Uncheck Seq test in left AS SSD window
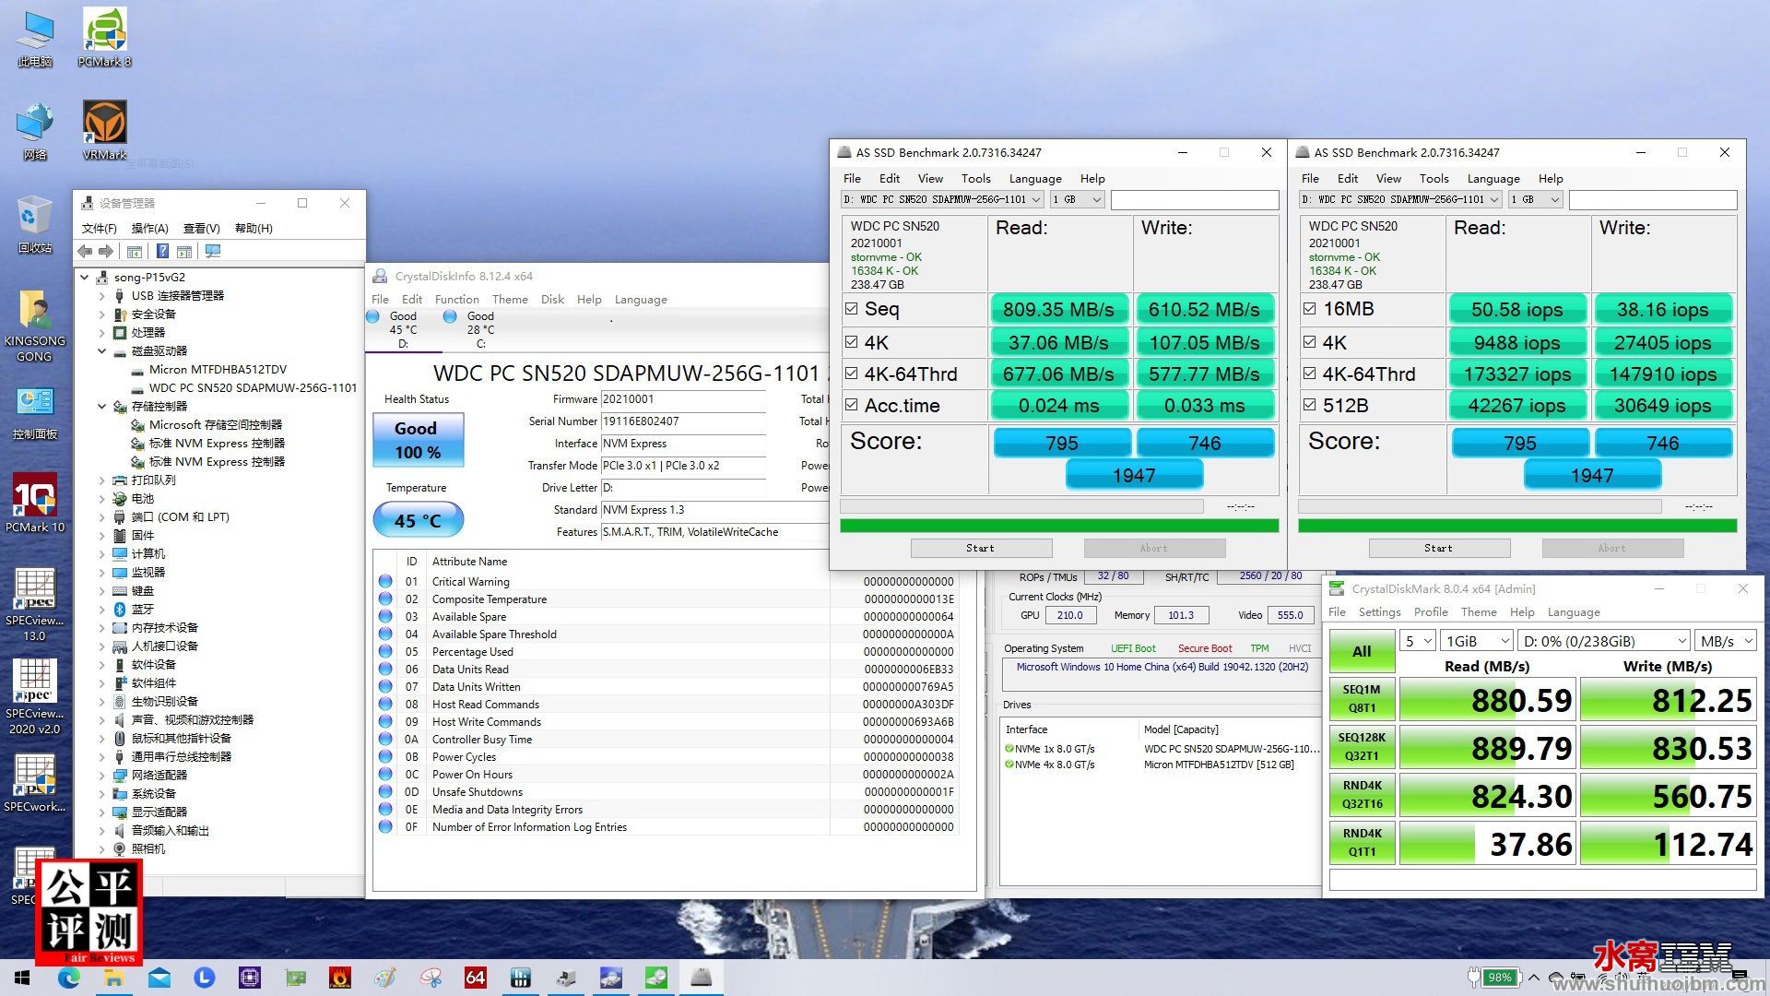1770x996 pixels. click(851, 309)
